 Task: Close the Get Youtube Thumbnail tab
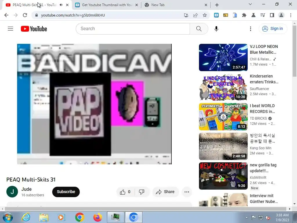coord(137,5)
